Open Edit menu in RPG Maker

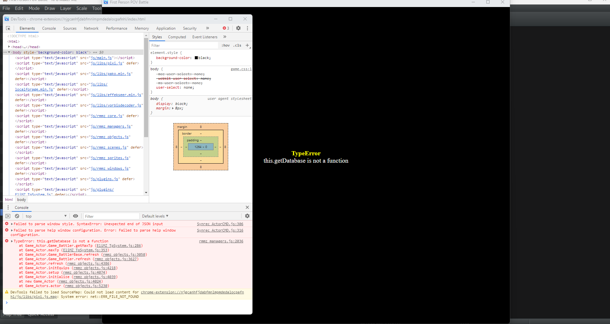click(x=19, y=8)
